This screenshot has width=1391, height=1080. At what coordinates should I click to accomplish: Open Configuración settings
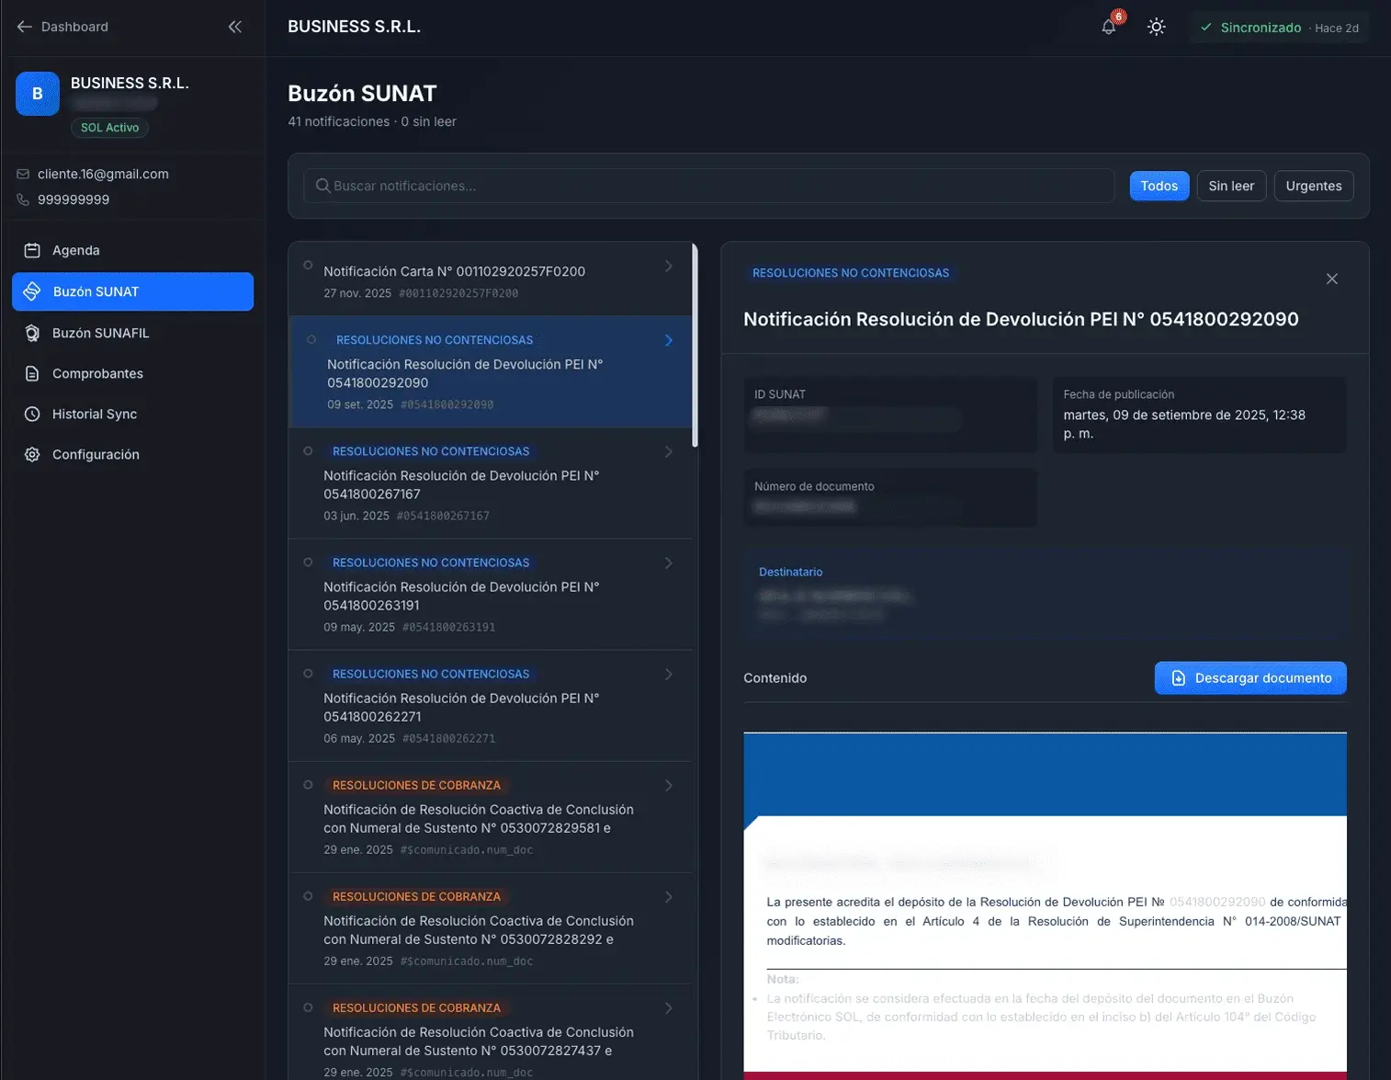[96, 454]
